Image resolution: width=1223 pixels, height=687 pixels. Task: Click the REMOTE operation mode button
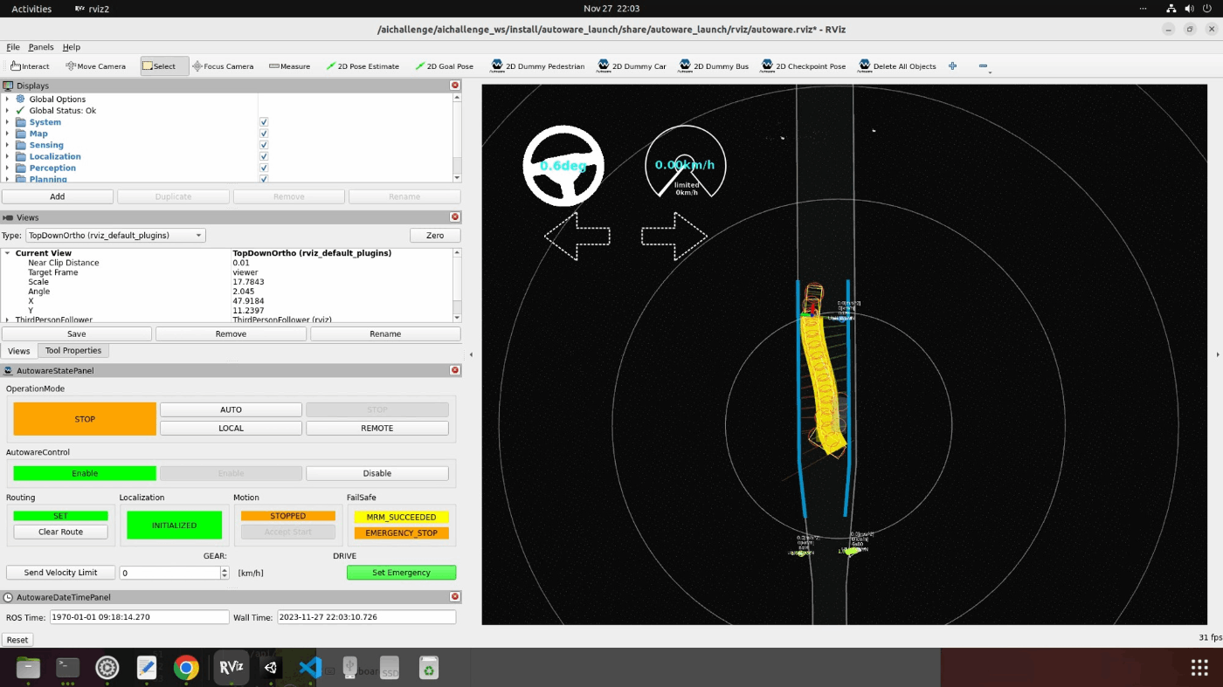(x=377, y=428)
